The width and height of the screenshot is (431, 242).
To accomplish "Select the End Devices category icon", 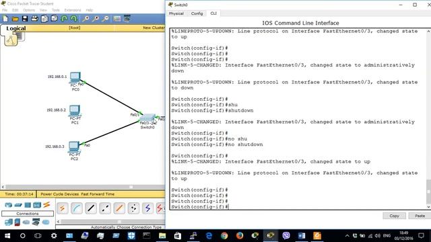I will tap(9, 222).
